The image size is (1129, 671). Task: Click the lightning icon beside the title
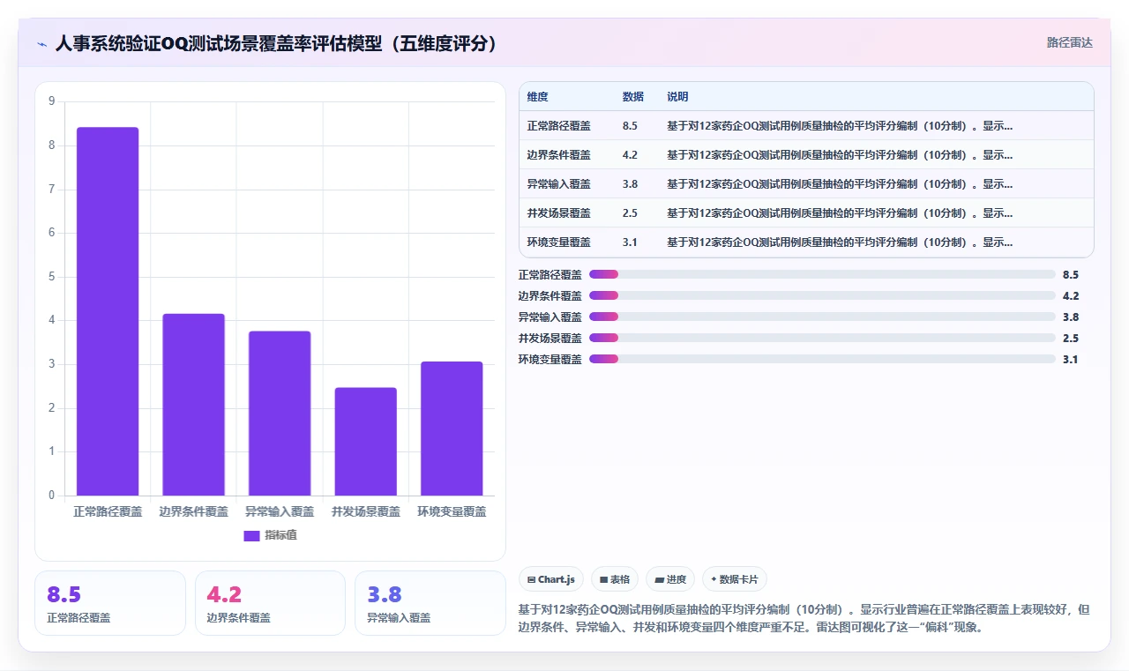[x=41, y=43]
